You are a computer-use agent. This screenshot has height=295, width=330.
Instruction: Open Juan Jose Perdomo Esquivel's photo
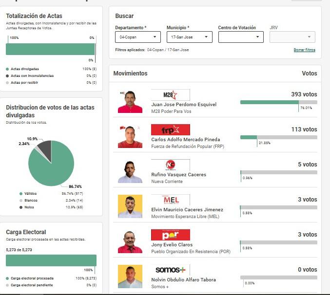pos(130,101)
